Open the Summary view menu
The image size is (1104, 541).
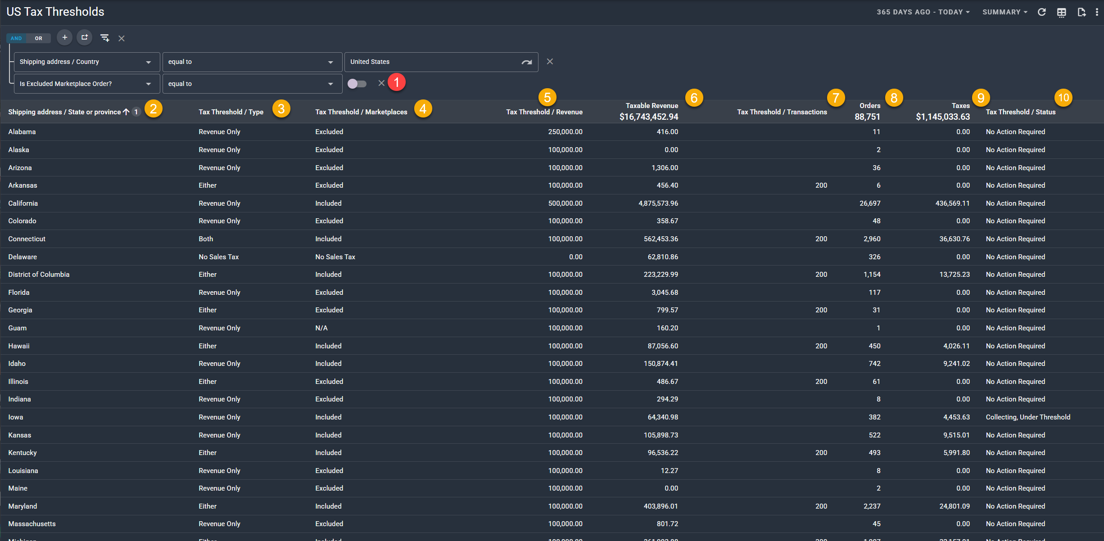coord(1004,12)
